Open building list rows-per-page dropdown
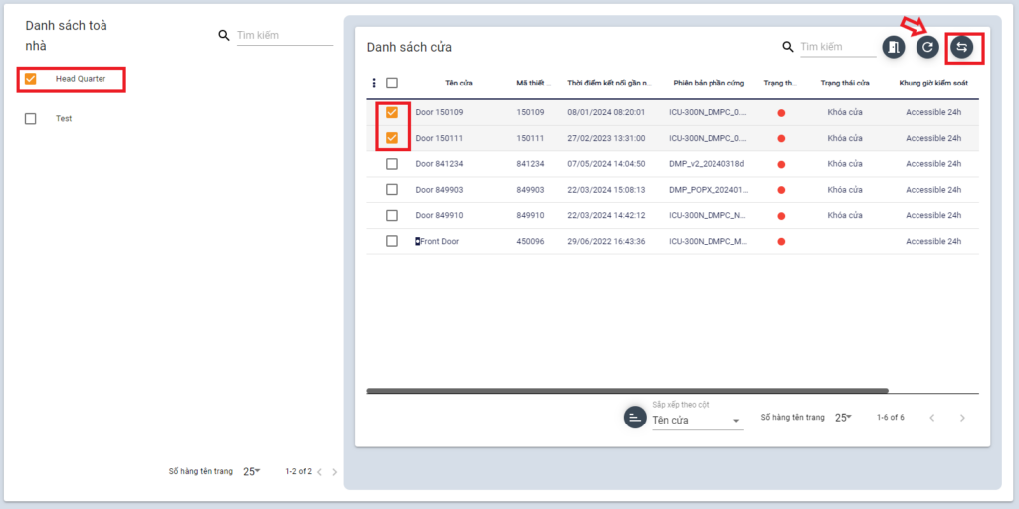The height and width of the screenshot is (509, 1019). [251, 472]
